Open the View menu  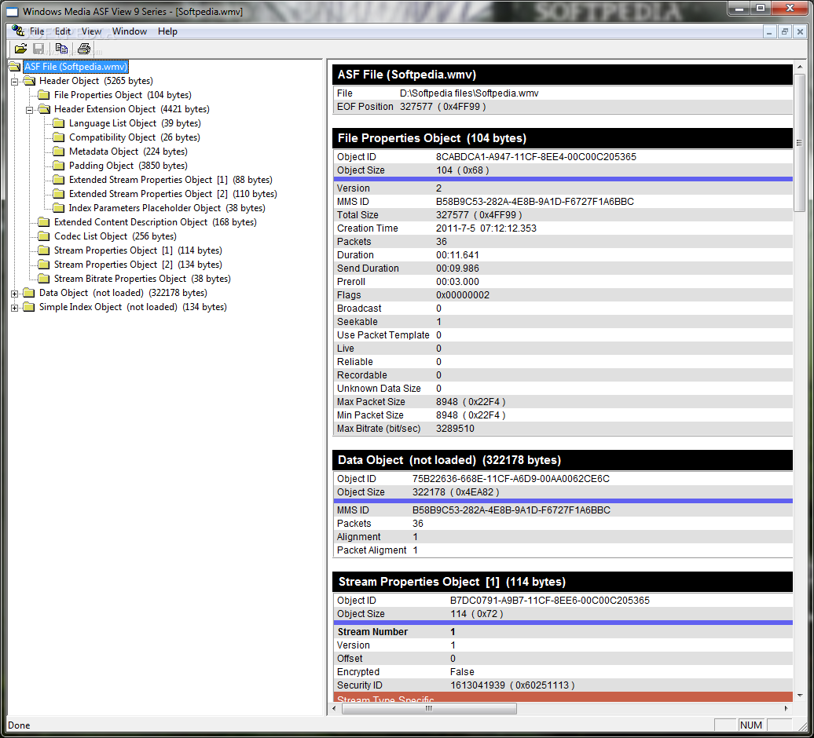pos(91,31)
